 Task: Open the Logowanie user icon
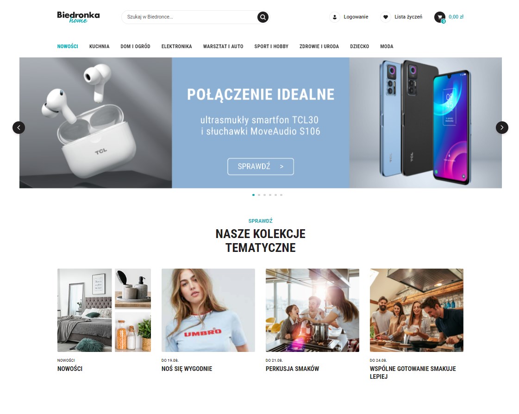click(335, 17)
